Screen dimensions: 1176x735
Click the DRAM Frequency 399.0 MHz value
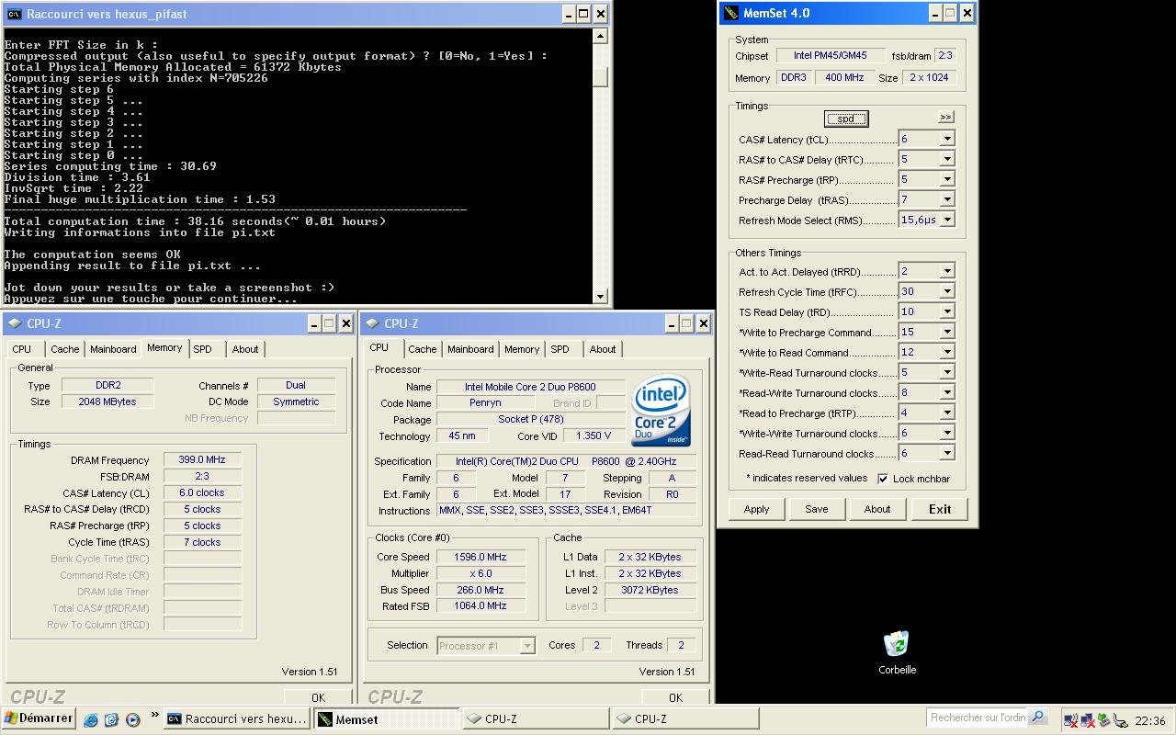[203, 460]
